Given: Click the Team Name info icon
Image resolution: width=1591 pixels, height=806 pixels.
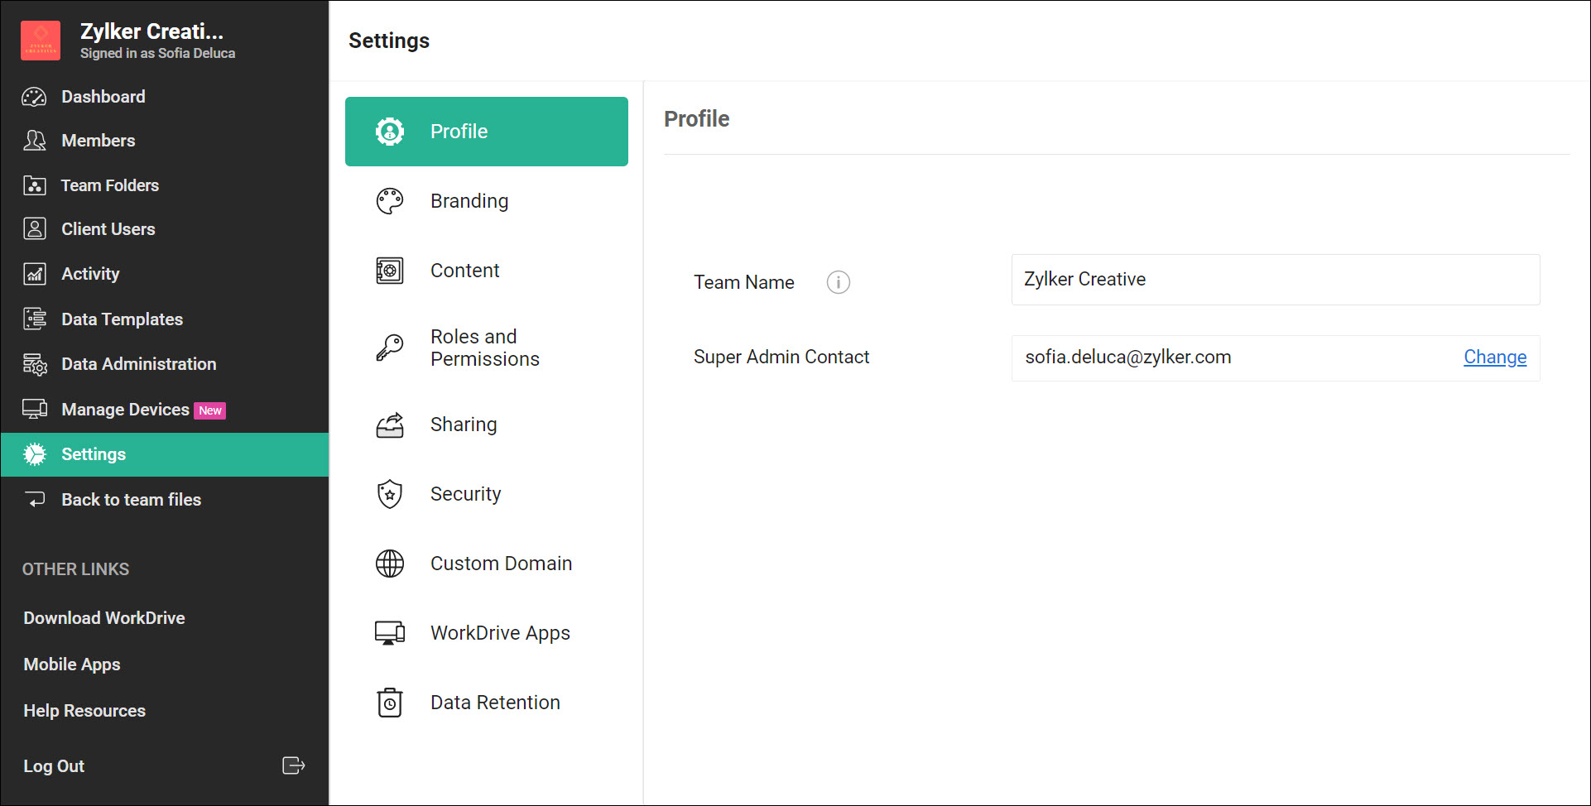Looking at the screenshot, I should pyautogui.click(x=838, y=282).
